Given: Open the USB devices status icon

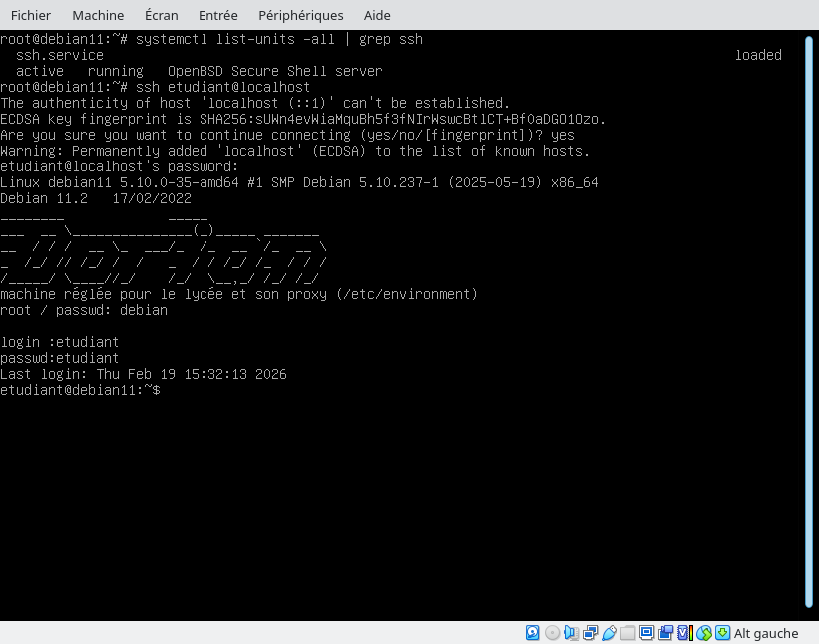Looking at the screenshot, I should pos(609,633).
